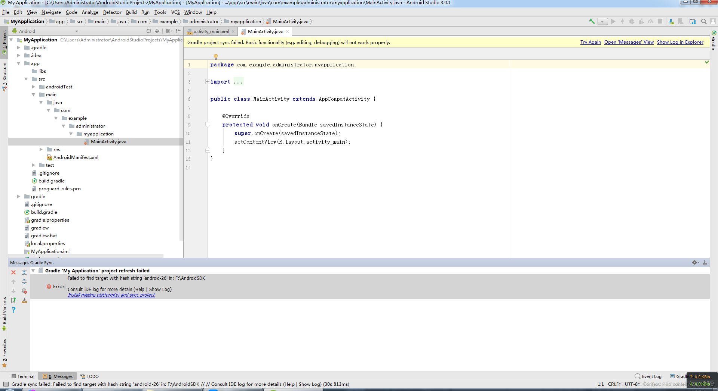Click the CRLF line separator status
This screenshot has height=391, width=718.
coord(614,384)
